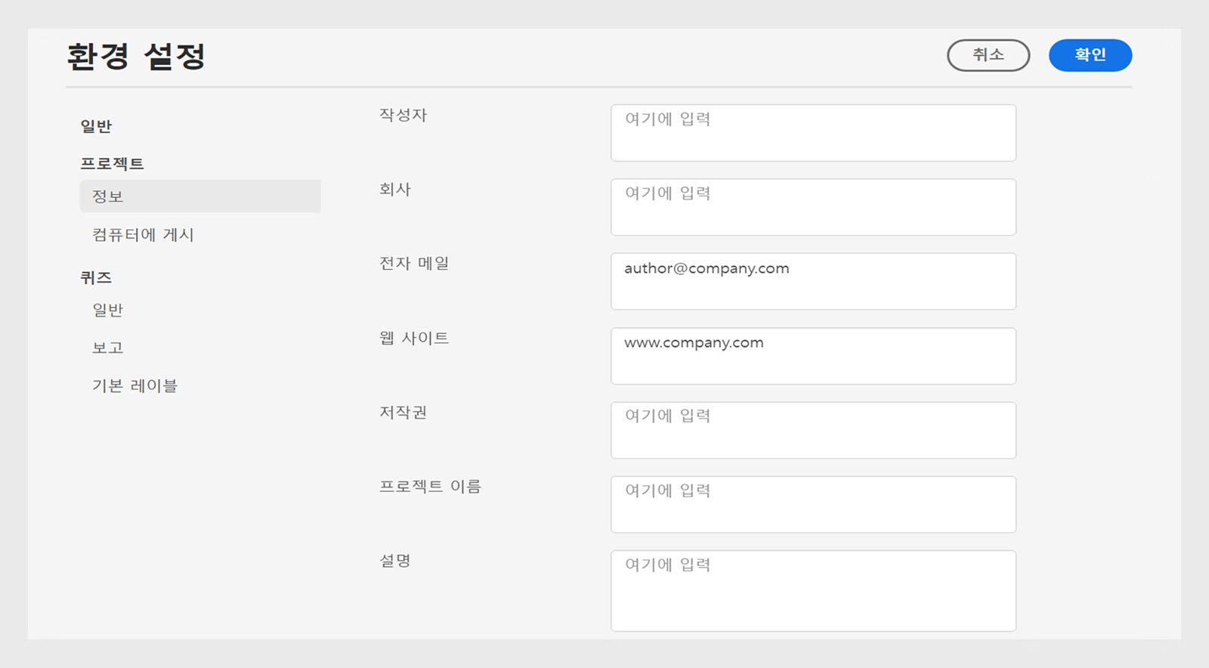Click into the 회사 input box

812,207
